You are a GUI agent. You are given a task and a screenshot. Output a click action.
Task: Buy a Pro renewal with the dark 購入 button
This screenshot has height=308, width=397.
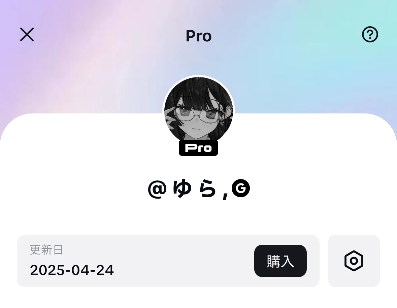pyautogui.click(x=280, y=261)
